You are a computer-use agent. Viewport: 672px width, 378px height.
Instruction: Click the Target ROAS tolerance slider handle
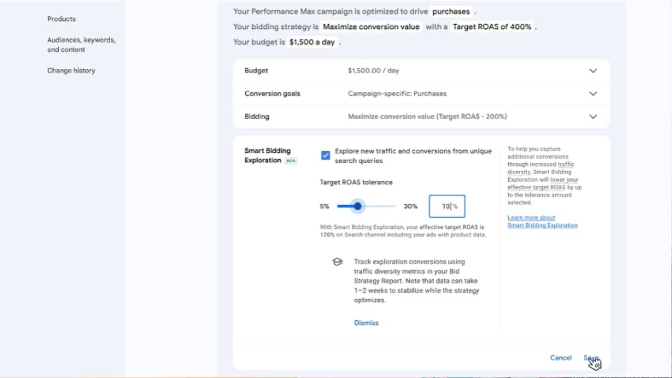coord(358,206)
